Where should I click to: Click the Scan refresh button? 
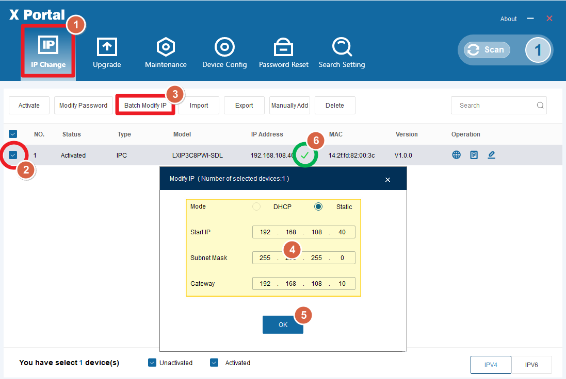487,50
